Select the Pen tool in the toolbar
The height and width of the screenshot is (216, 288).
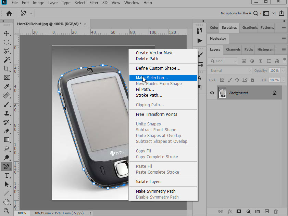[x=7, y=166]
